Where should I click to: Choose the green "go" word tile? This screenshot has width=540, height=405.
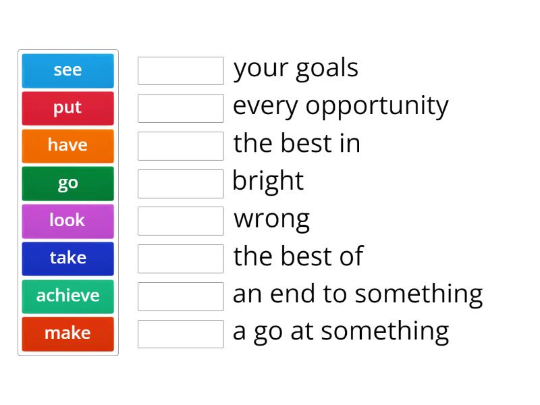click(67, 183)
